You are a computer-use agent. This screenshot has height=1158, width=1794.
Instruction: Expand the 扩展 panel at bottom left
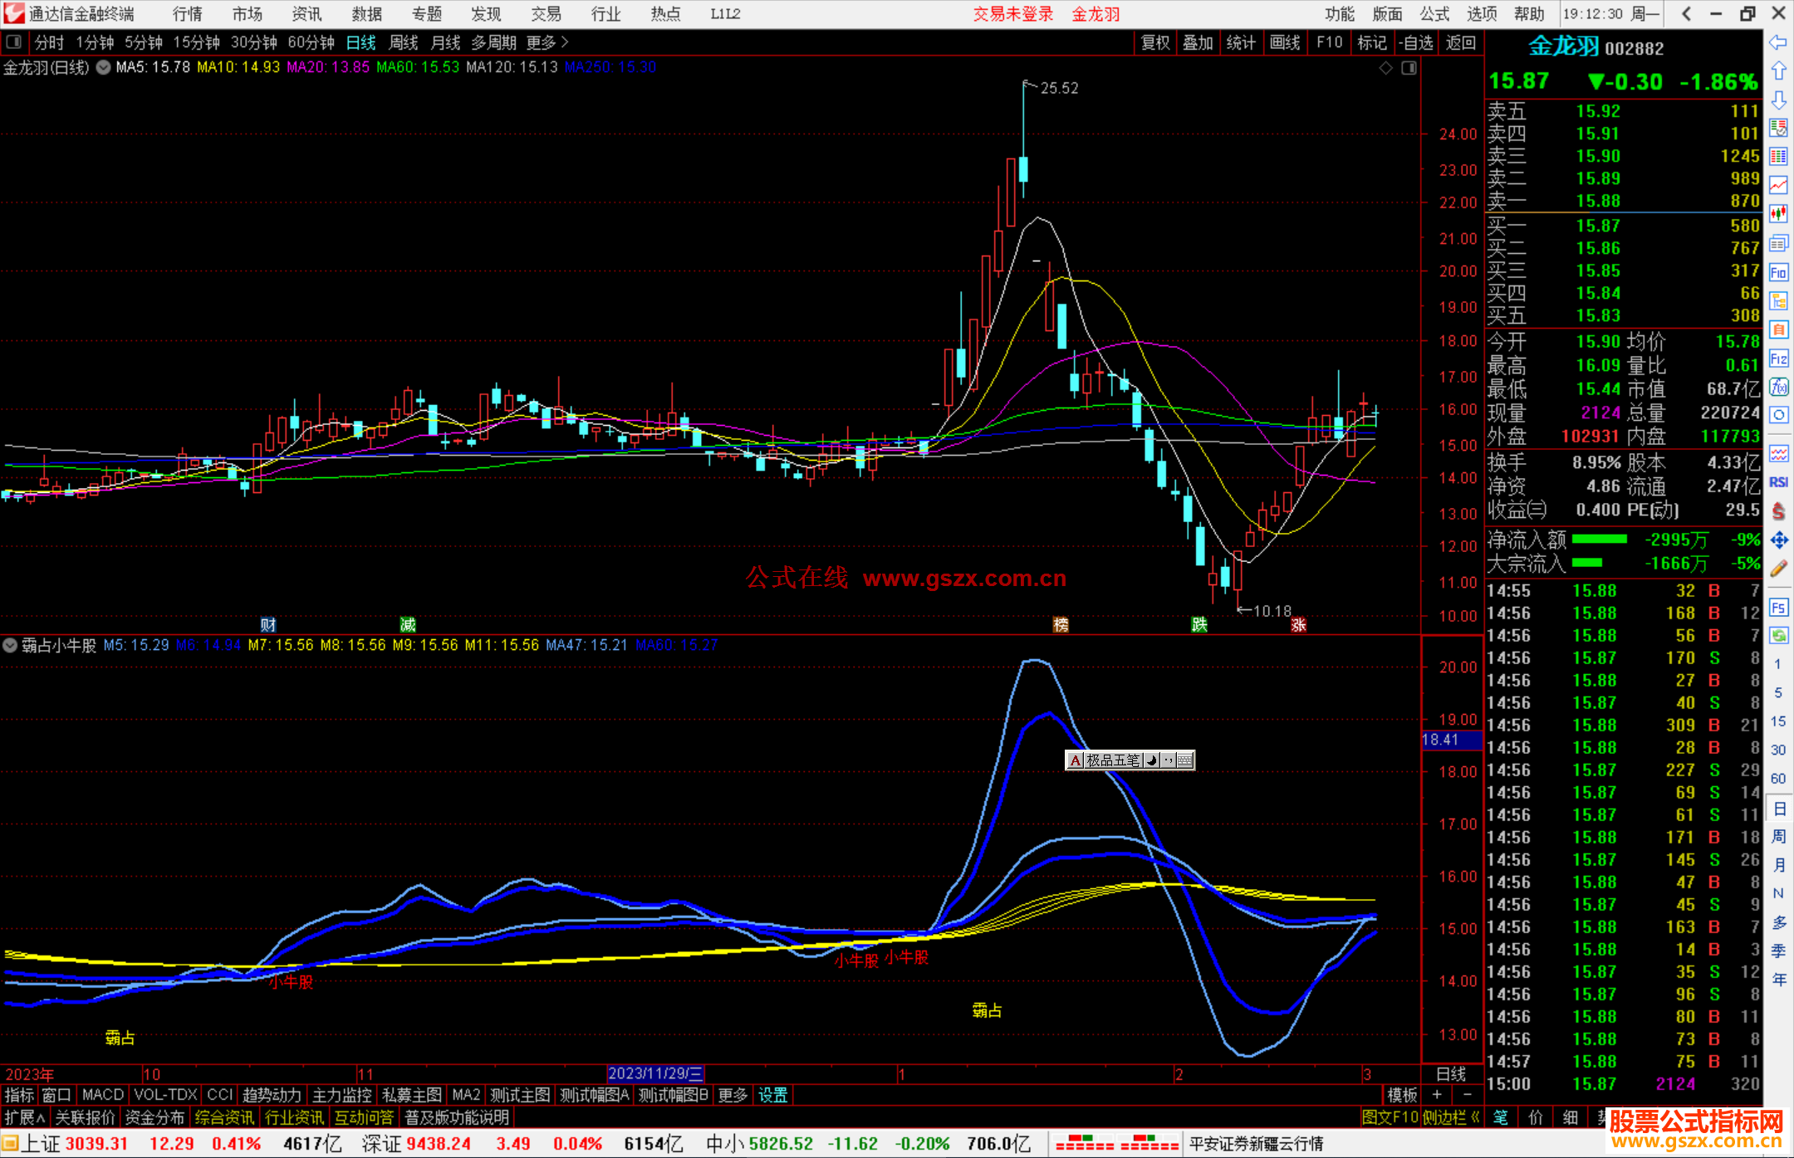[25, 1117]
